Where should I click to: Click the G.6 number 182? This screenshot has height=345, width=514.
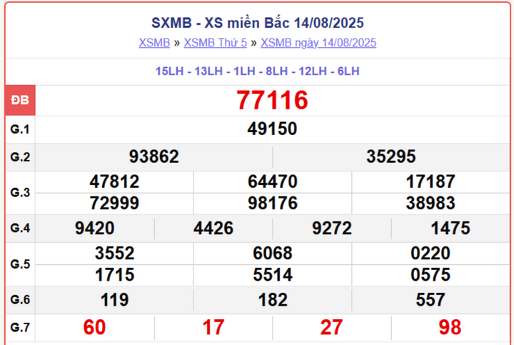[273, 300]
